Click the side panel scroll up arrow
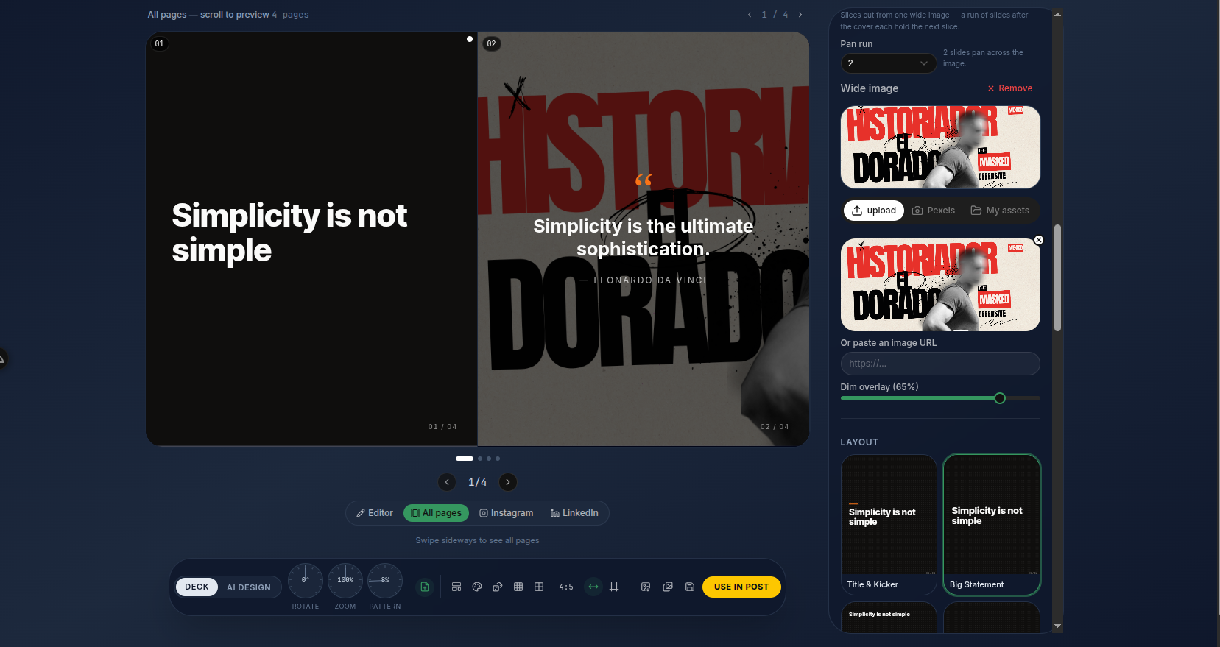This screenshot has height=647, width=1220. tap(1058, 14)
